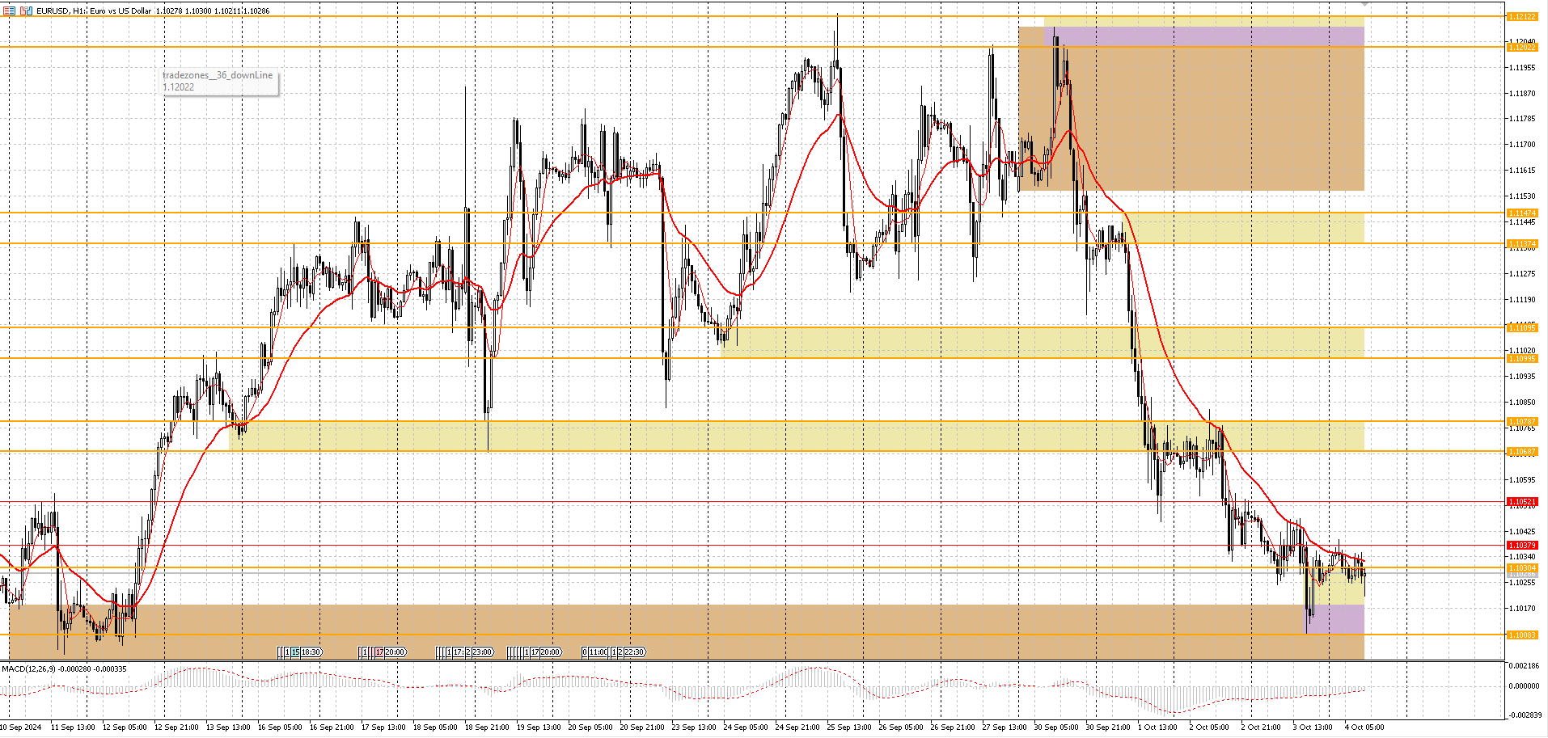Click the red 1.10379 price level label
The image size is (1548, 738).
[x=1522, y=546]
